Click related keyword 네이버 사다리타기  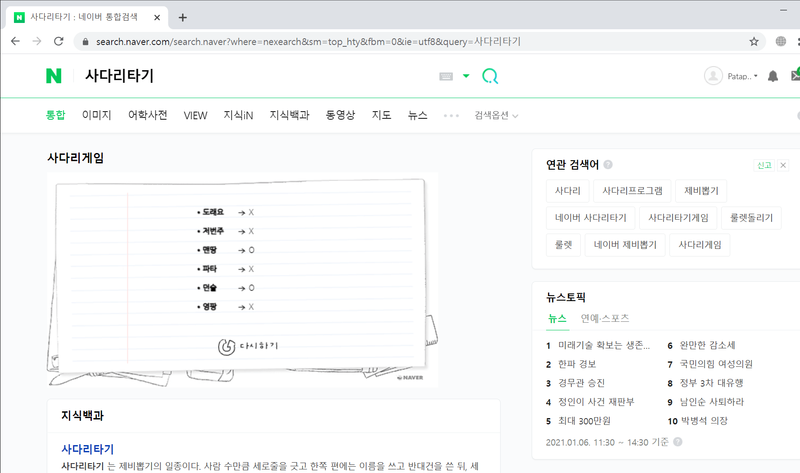[x=591, y=218]
